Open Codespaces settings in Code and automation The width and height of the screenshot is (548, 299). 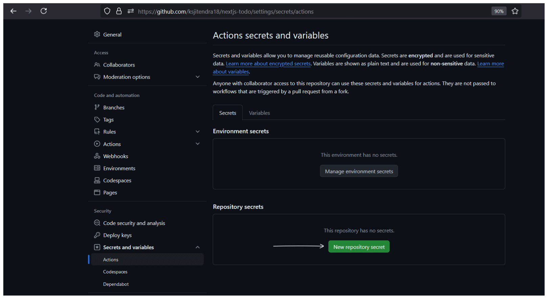coord(117,180)
